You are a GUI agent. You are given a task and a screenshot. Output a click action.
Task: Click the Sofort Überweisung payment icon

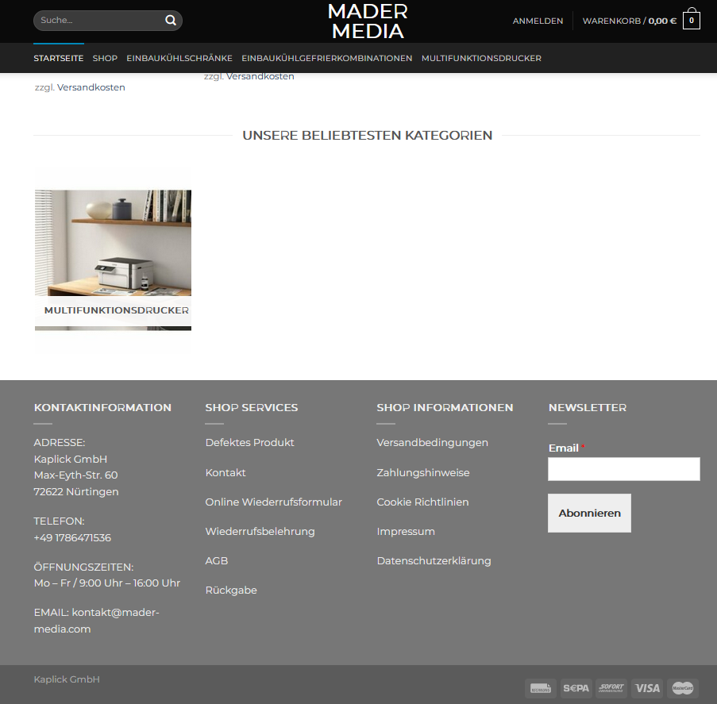pyautogui.click(x=611, y=688)
